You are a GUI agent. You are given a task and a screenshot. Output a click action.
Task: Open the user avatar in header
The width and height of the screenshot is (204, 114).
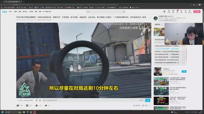[164, 12]
